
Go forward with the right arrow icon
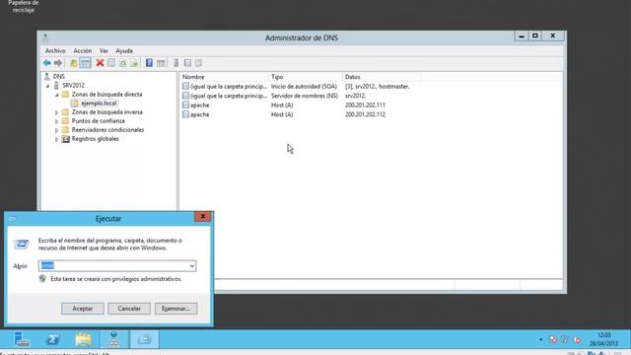[58, 63]
